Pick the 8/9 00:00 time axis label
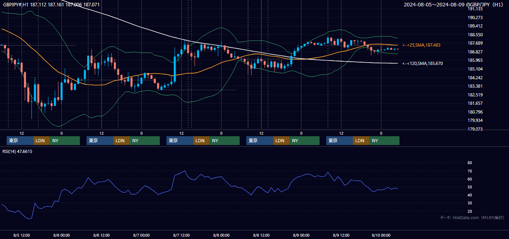This screenshot has width=509, height=239. 301,235
